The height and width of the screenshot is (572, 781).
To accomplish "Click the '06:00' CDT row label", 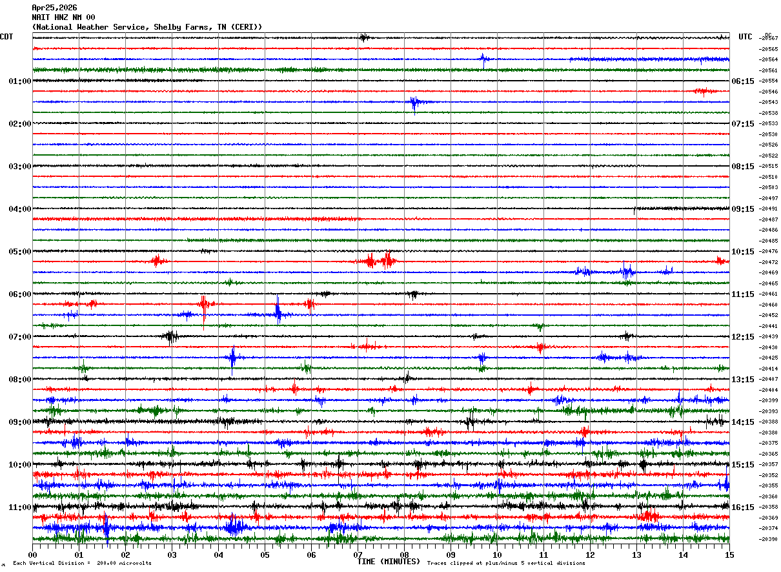I will pos(20,294).
